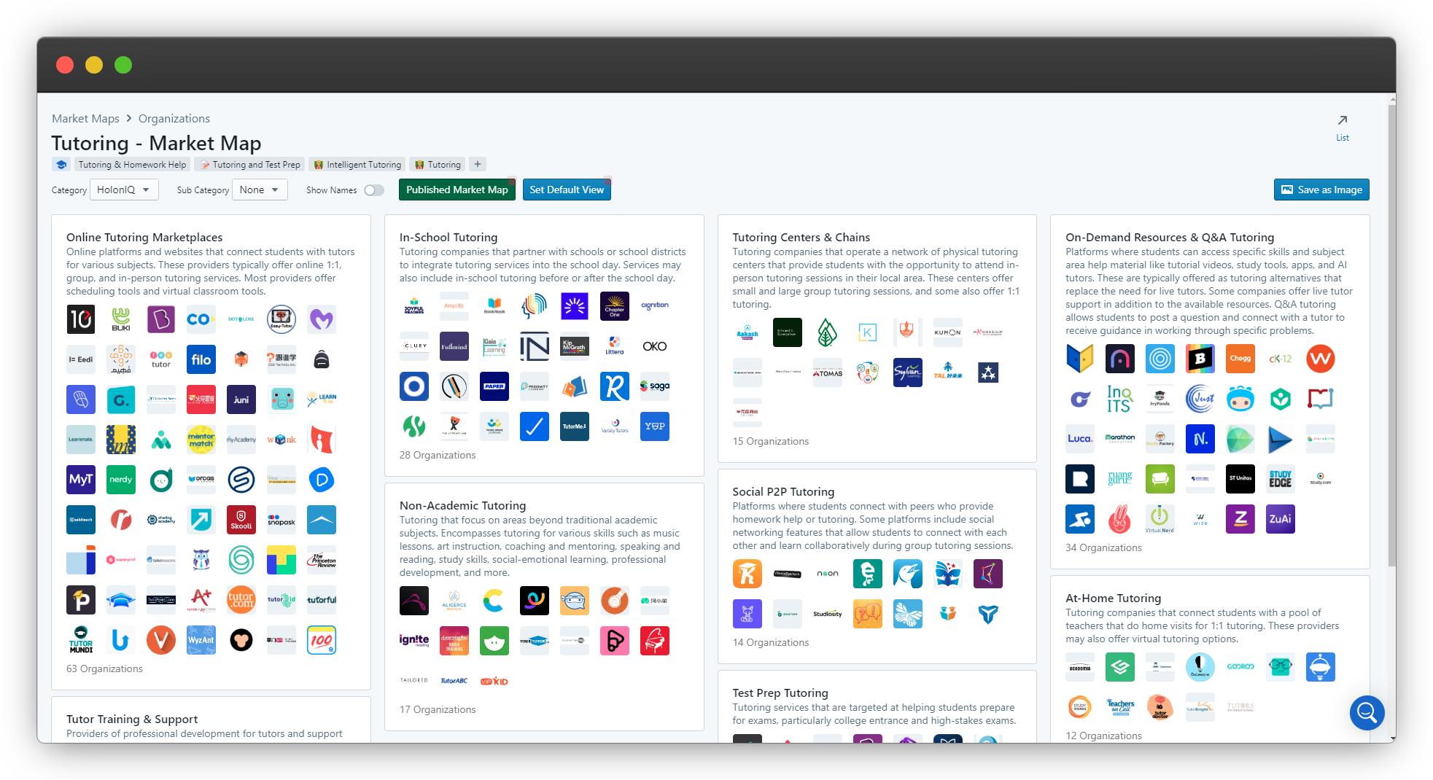Select the Tutoring and Test Prep tag

249,165
